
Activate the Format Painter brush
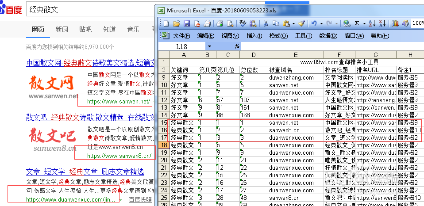point(301,23)
